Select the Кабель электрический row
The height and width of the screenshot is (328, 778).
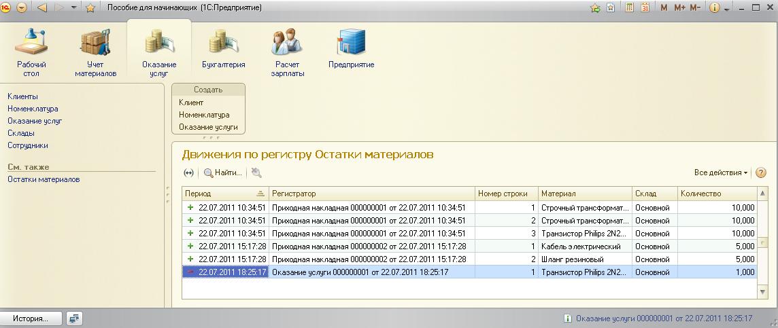pos(469,247)
